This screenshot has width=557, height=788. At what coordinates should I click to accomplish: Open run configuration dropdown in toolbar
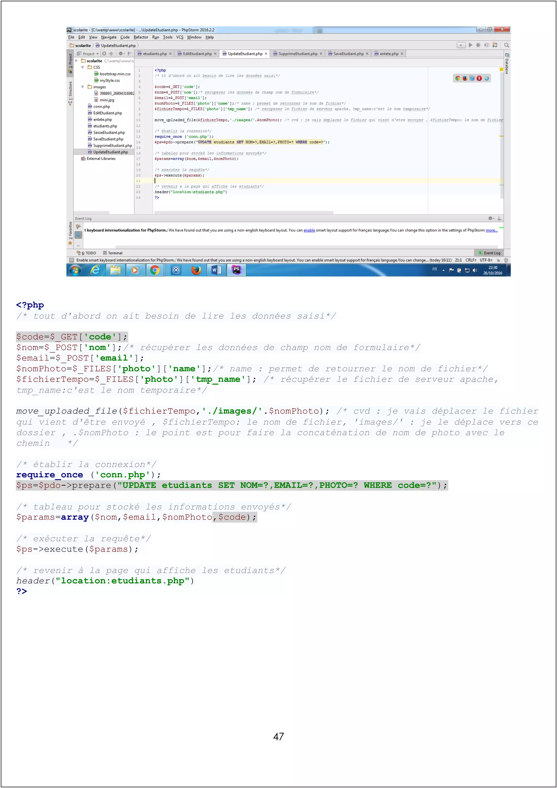(461, 45)
